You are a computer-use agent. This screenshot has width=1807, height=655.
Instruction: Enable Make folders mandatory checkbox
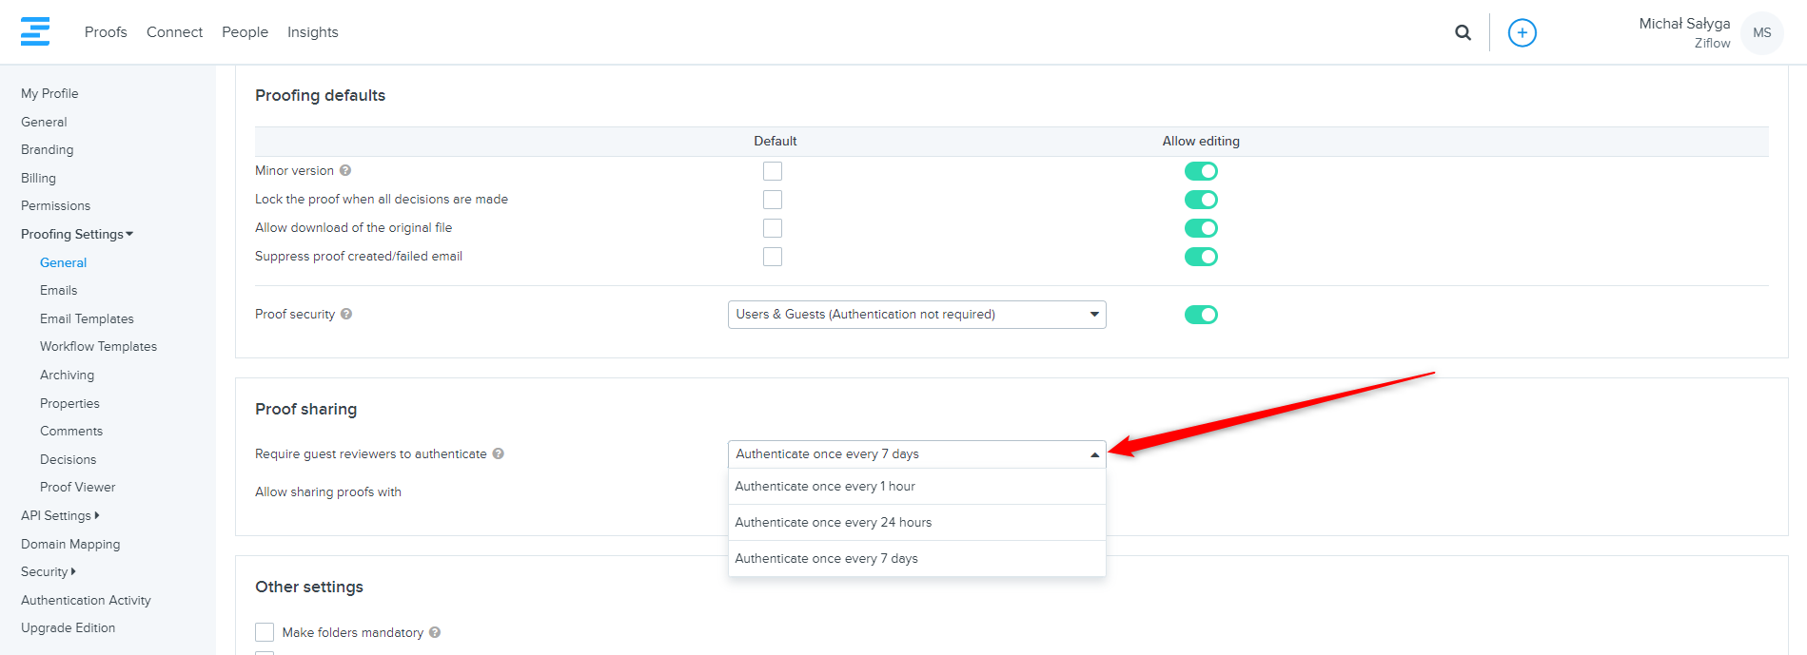(265, 633)
